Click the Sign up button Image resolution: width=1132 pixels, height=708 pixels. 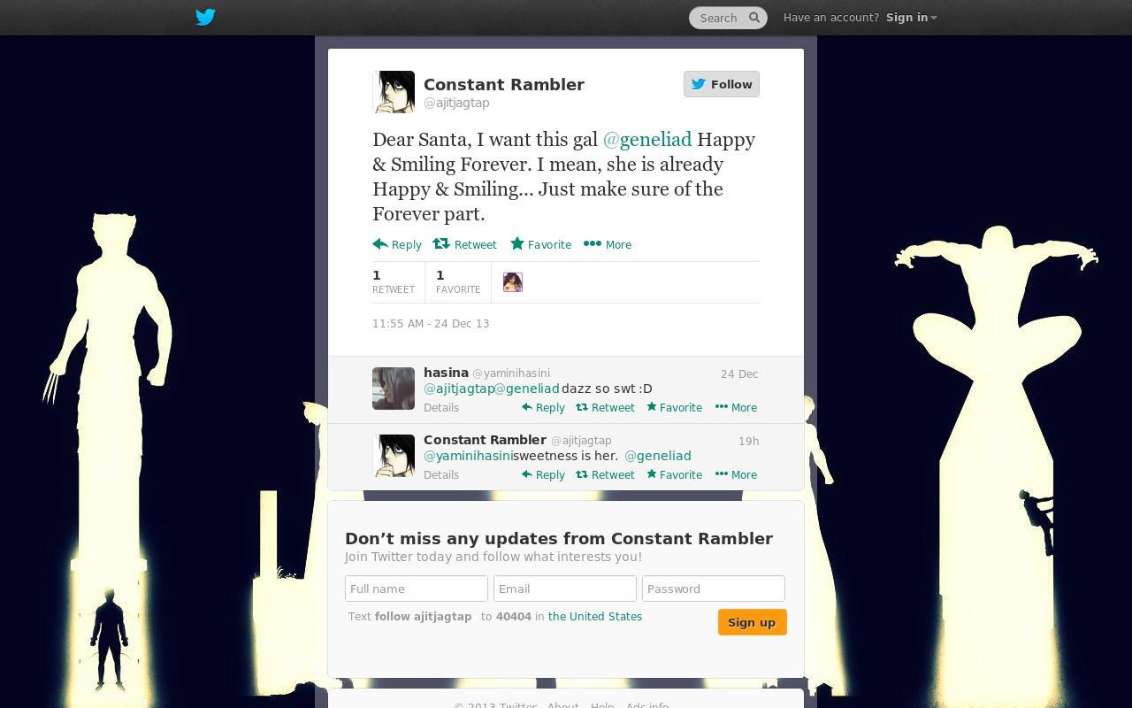tap(753, 622)
